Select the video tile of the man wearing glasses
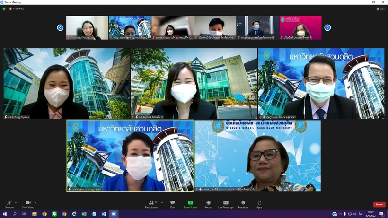The width and height of the screenshot is (388, 218). [321, 84]
